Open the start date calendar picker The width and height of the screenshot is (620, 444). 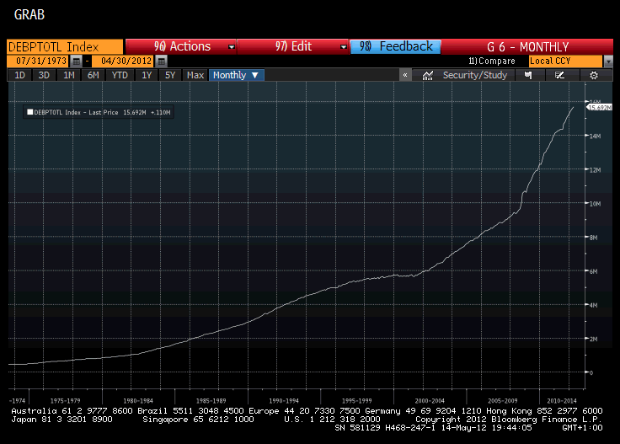(77, 62)
